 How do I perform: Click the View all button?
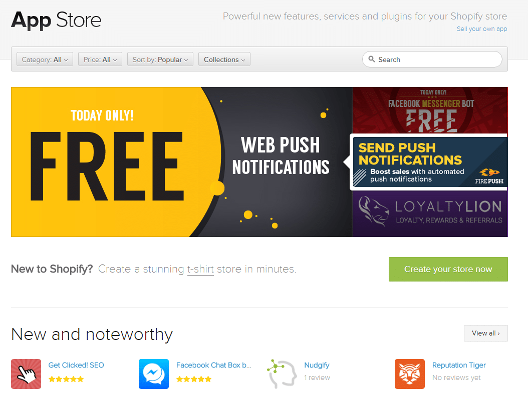coord(485,333)
